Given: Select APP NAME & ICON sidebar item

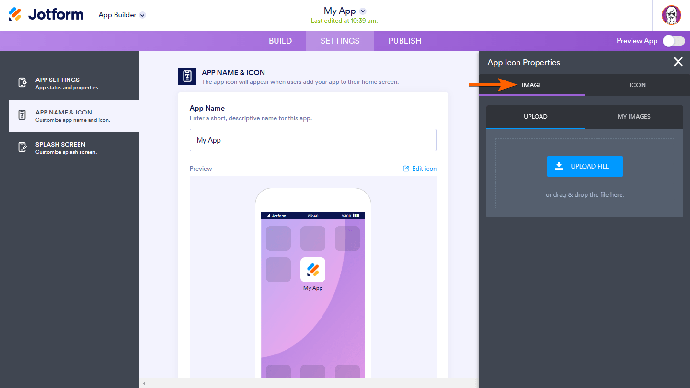Looking at the screenshot, I should pyautogui.click(x=74, y=116).
